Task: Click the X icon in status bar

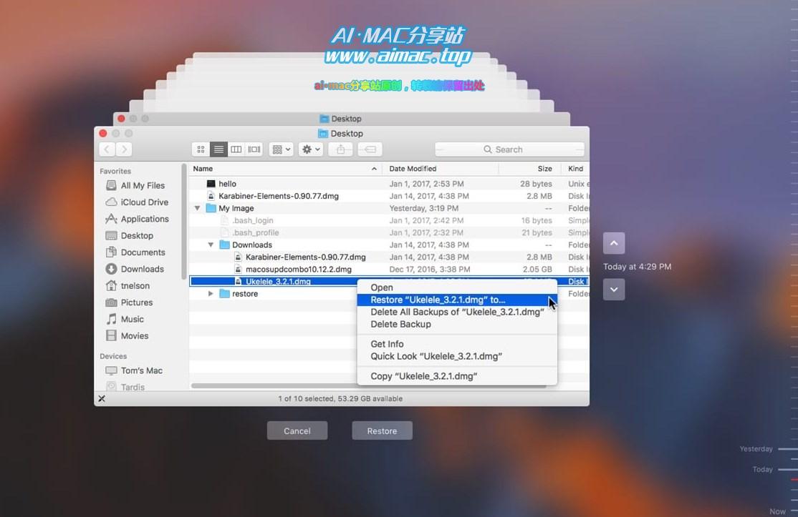Action: pos(102,399)
